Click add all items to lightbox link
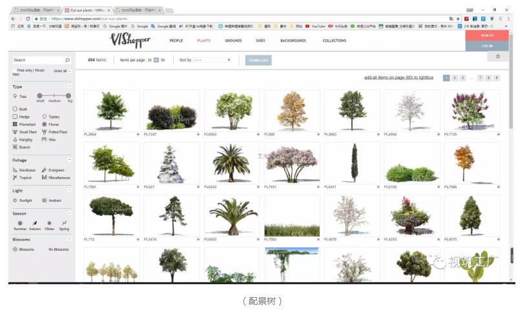 tap(399, 77)
